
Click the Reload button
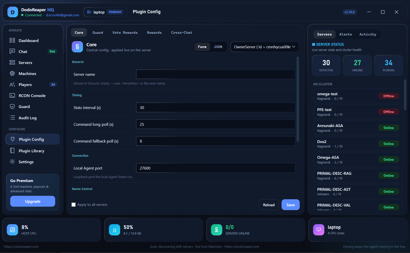(x=269, y=205)
